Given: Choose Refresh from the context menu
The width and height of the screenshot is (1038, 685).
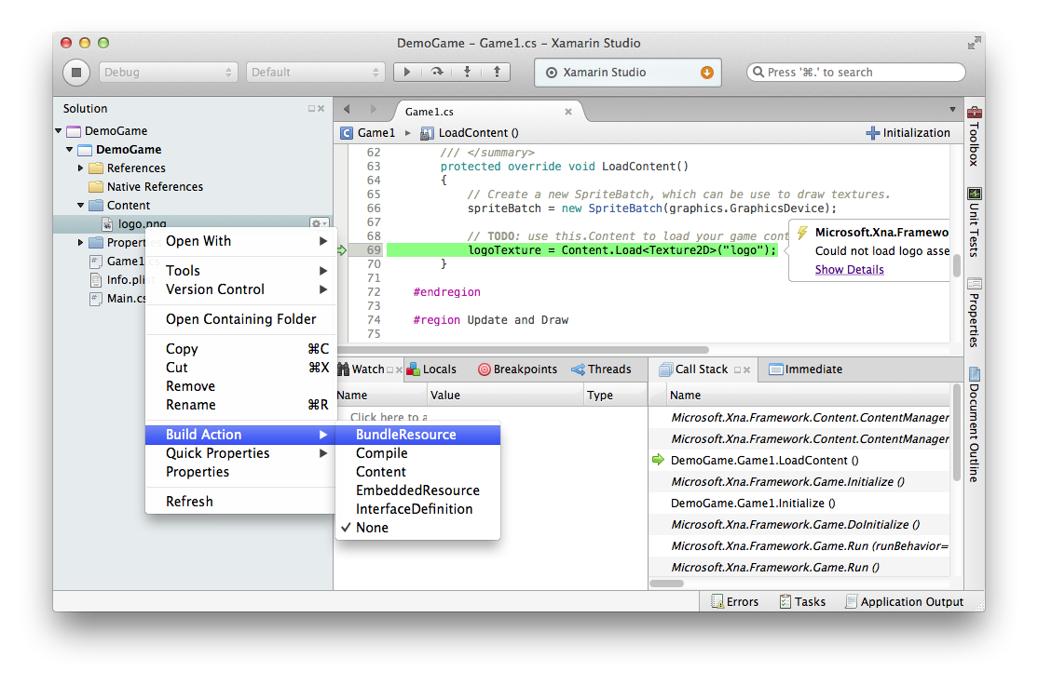Looking at the screenshot, I should (x=241, y=502).
